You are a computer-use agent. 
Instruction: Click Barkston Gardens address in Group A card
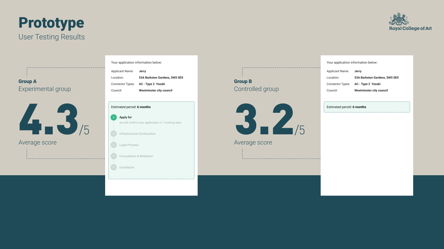(x=161, y=78)
